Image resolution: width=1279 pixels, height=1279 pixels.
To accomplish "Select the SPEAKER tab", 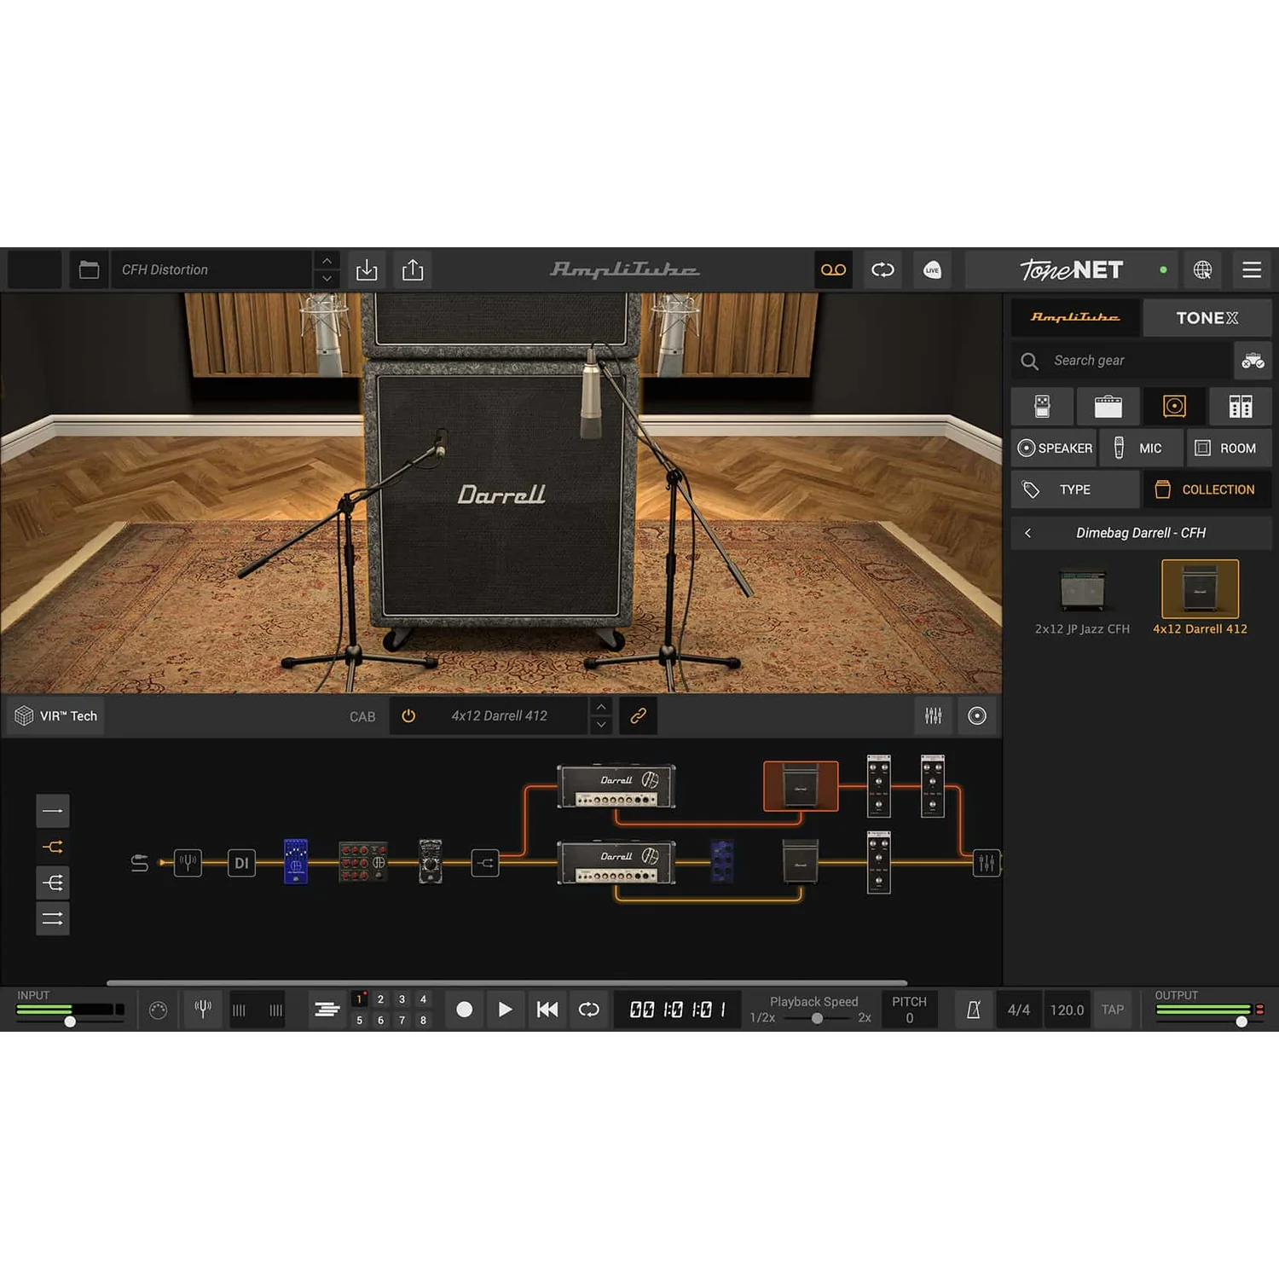I will coord(1054,448).
